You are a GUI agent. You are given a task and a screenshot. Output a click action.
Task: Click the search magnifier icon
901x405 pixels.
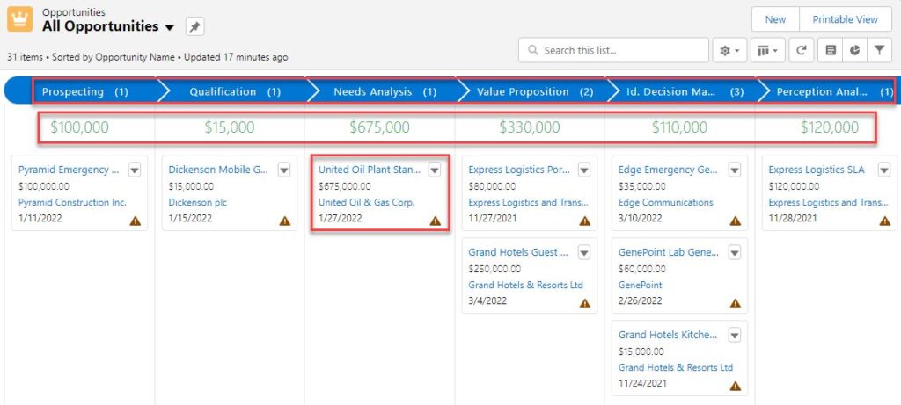(533, 50)
